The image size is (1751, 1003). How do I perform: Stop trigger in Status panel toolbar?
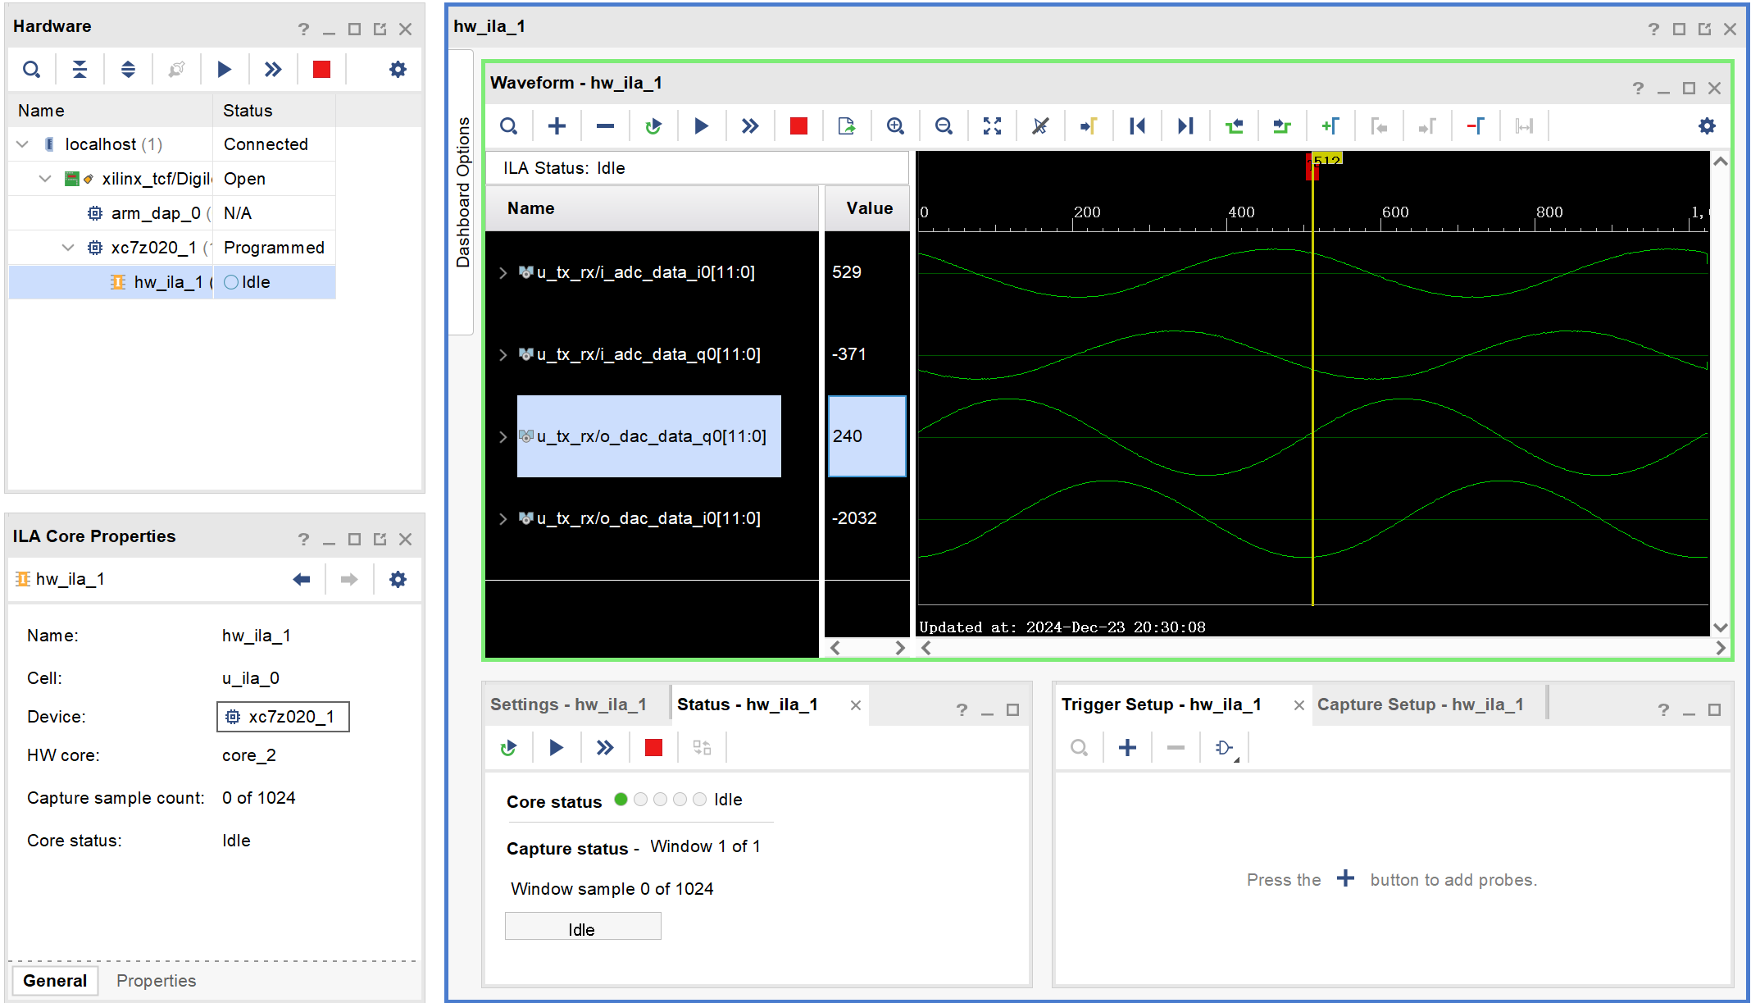pos(653,748)
